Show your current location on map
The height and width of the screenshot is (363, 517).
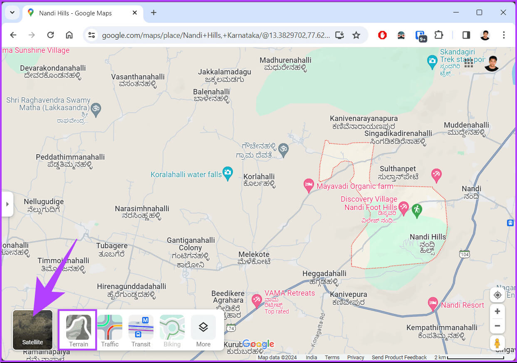(x=497, y=295)
